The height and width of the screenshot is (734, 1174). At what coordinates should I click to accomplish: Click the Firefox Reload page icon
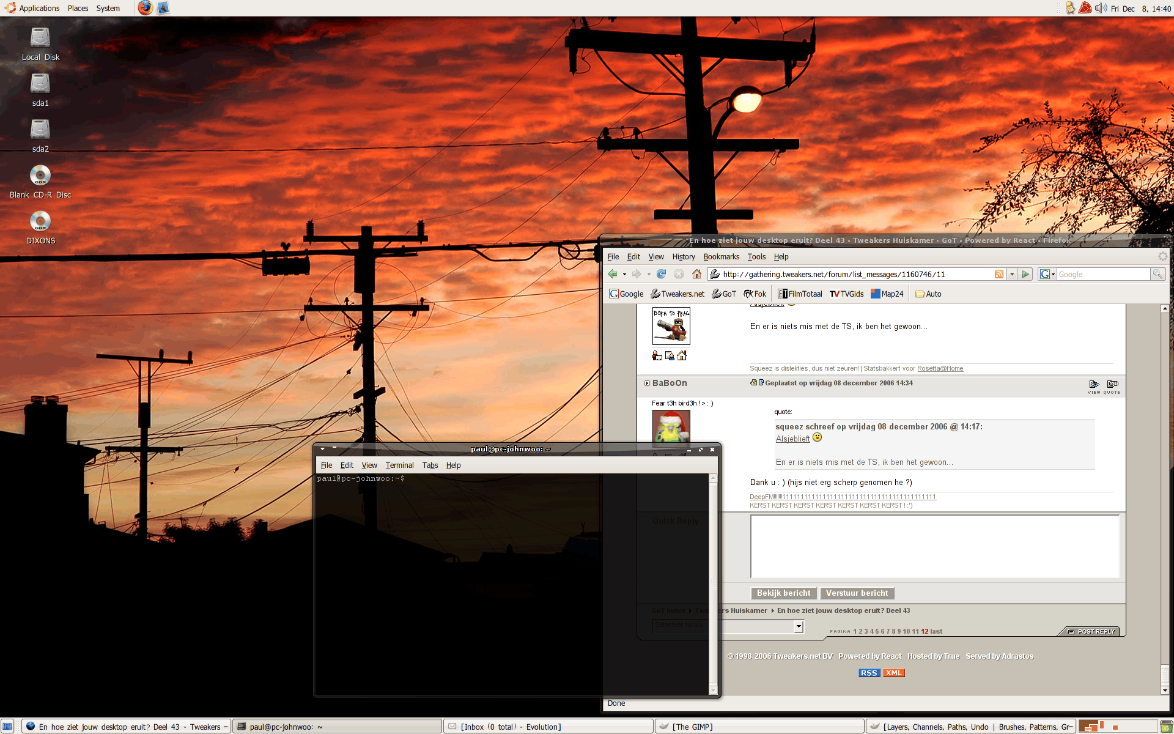coord(661,274)
